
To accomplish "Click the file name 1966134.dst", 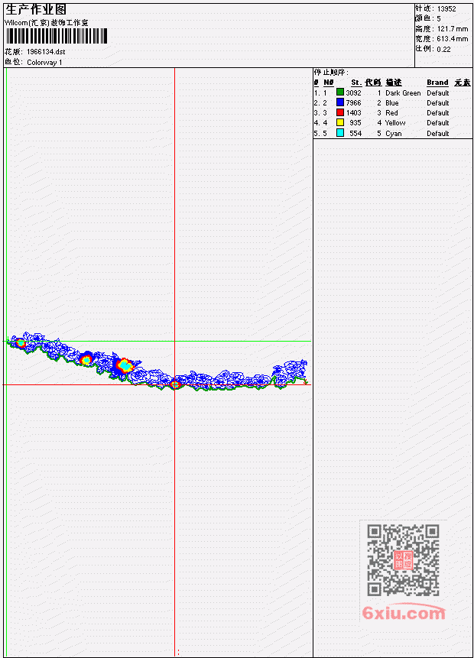I will 46,52.
